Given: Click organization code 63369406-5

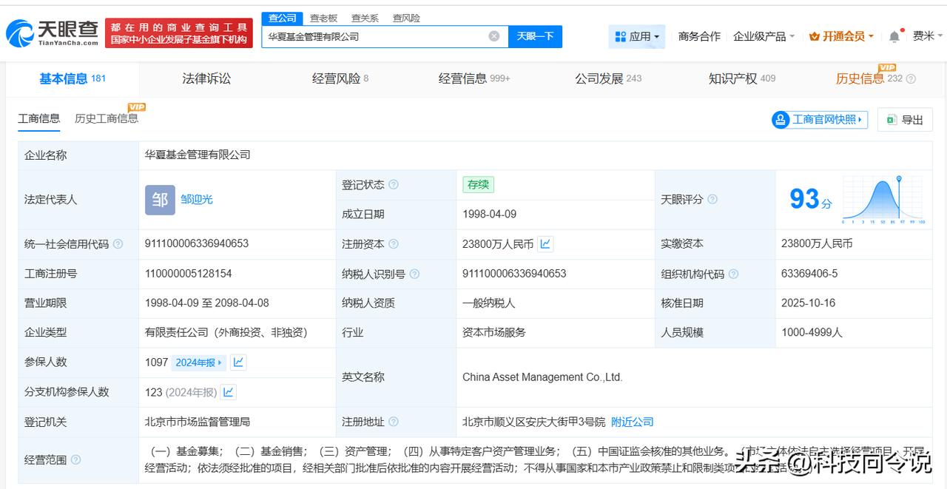Looking at the screenshot, I should pyautogui.click(x=809, y=274).
